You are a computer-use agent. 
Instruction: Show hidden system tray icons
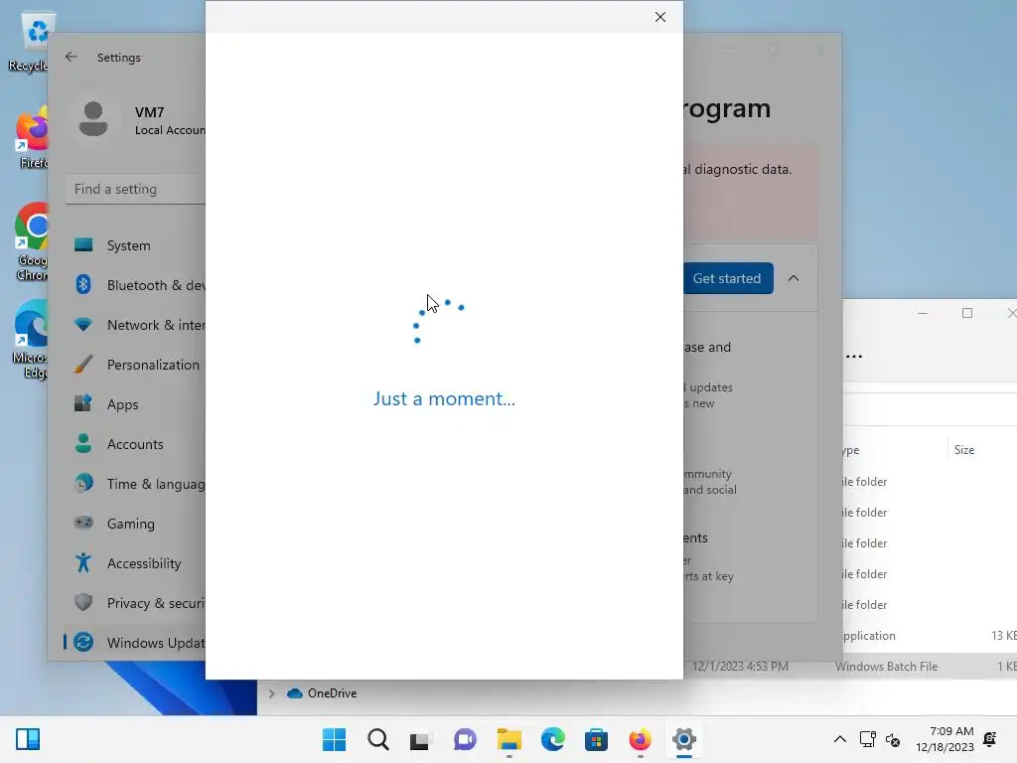(840, 739)
